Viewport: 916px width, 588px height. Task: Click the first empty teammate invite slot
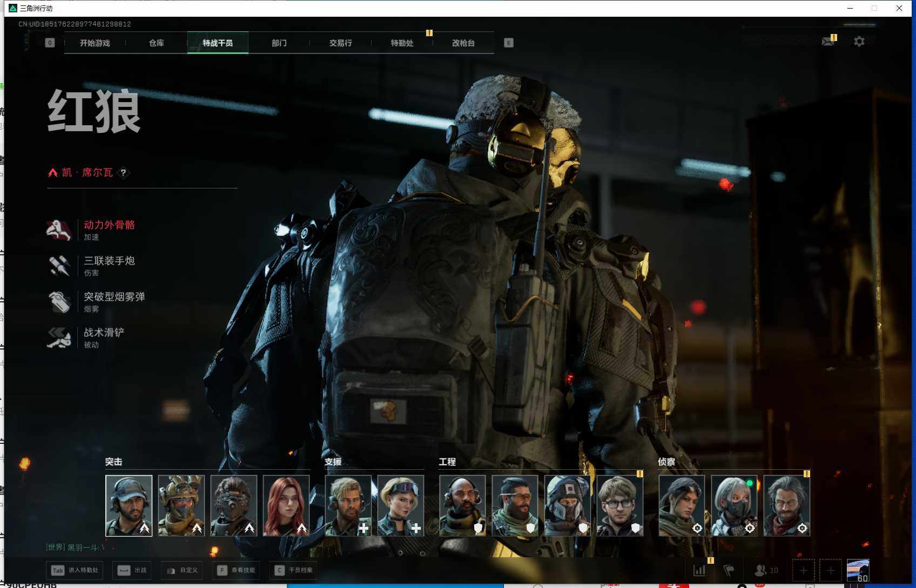click(x=803, y=570)
